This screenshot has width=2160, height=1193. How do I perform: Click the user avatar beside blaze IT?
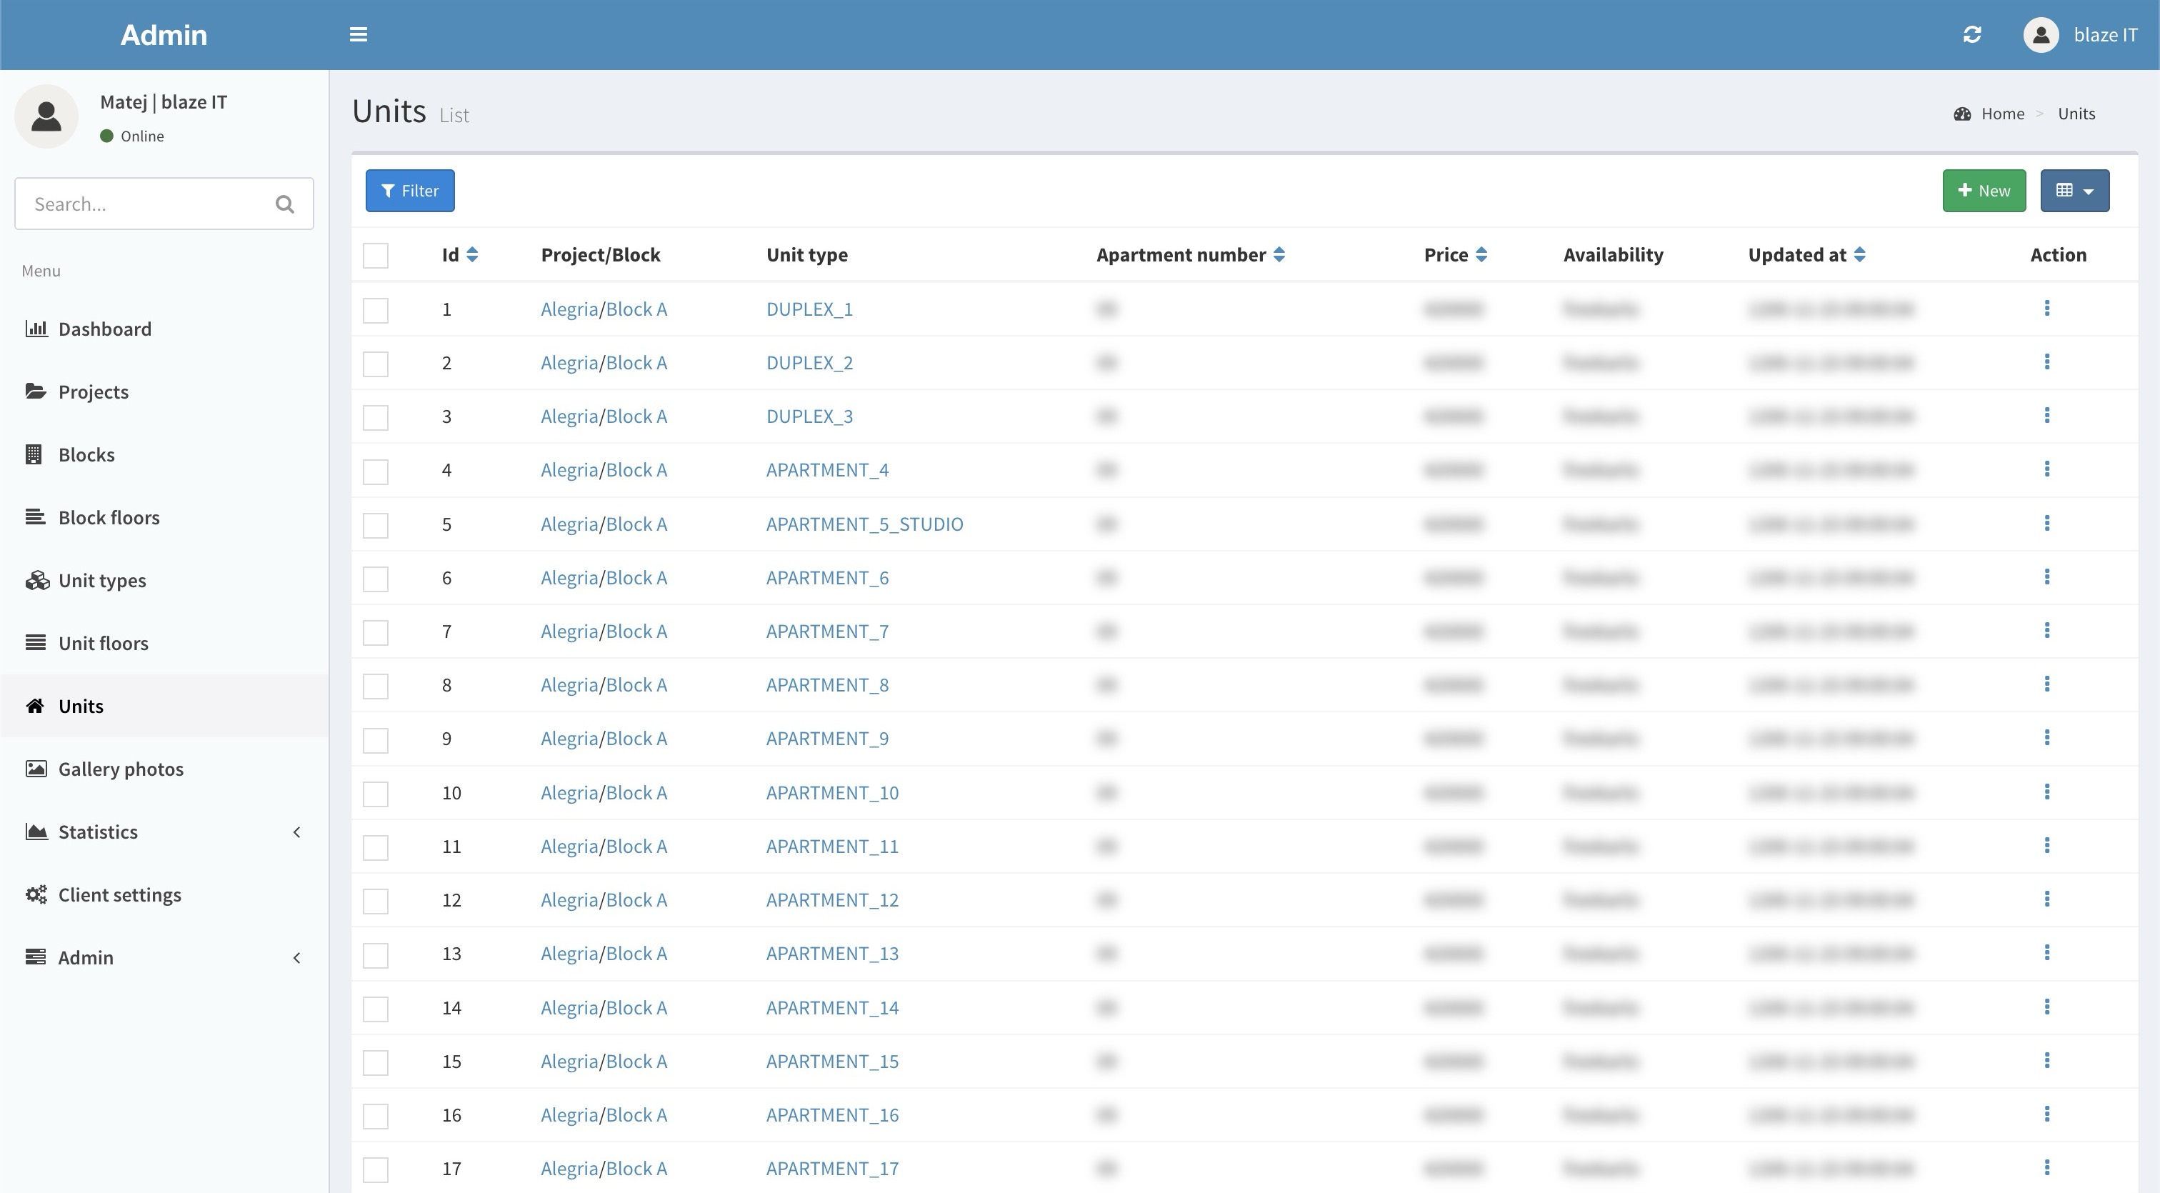[2041, 34]
